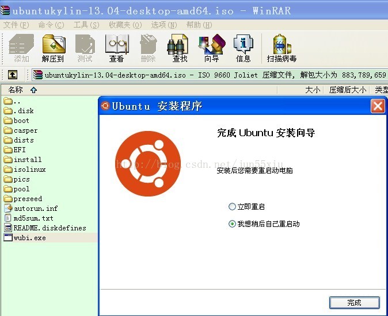Close the Ubuntu 安装程序 dialog
The image size is (388, 316).
click(x=378, y=106)
